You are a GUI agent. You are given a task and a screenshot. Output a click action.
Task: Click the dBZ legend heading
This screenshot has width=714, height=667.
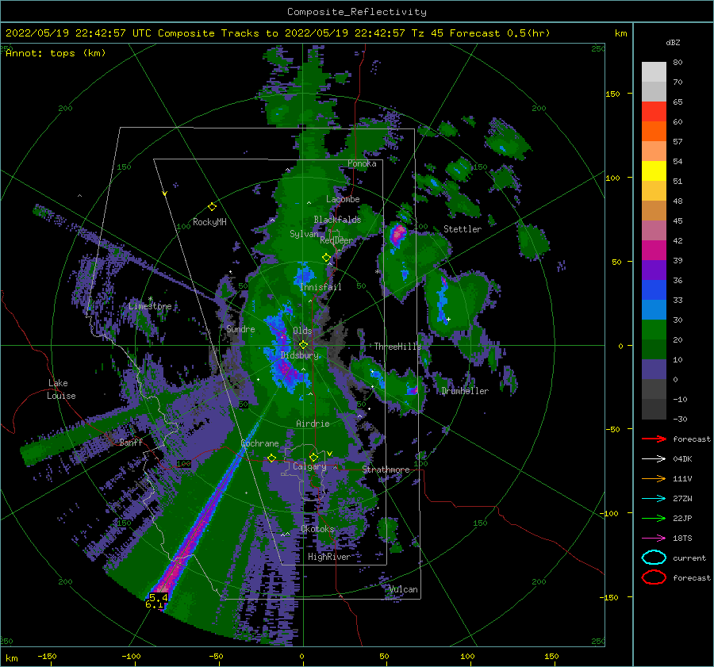click(x=673, y=42)
